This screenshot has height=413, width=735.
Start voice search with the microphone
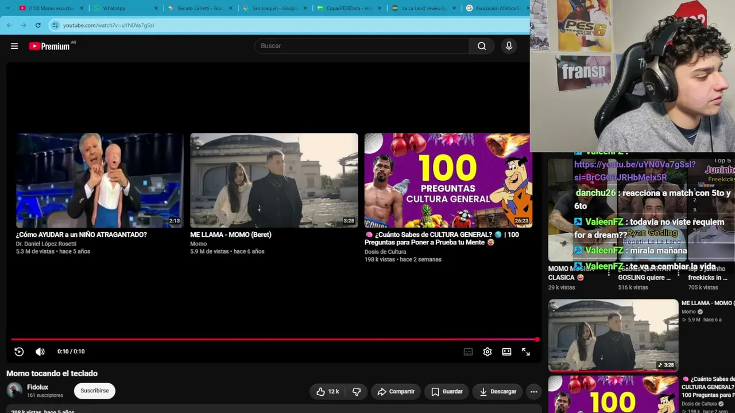tap(509, 46)
